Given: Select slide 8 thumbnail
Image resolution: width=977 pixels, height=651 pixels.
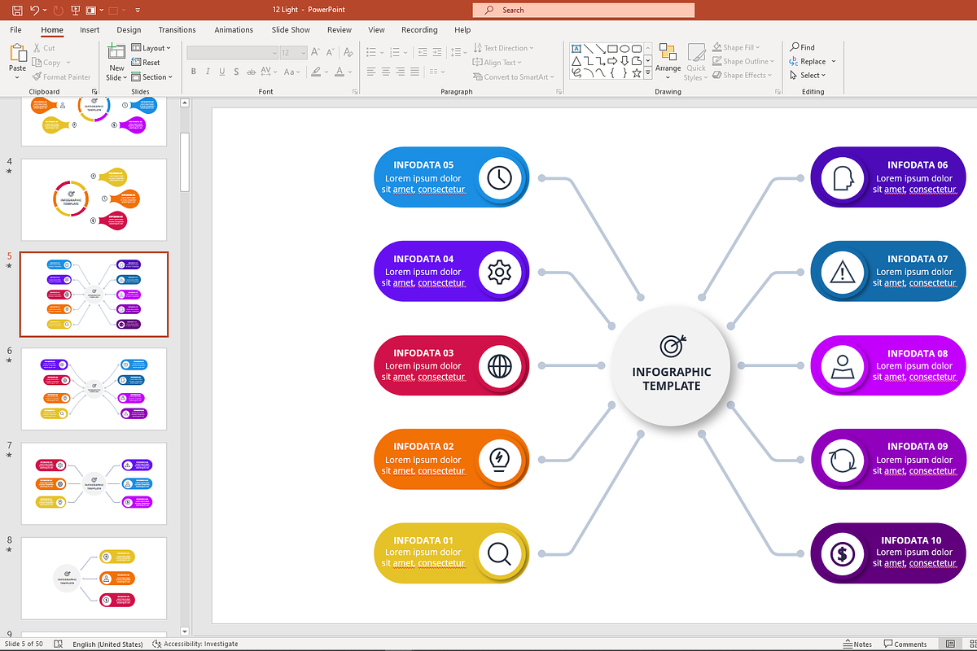Looking at the screenshot, I should pos(94,578).
